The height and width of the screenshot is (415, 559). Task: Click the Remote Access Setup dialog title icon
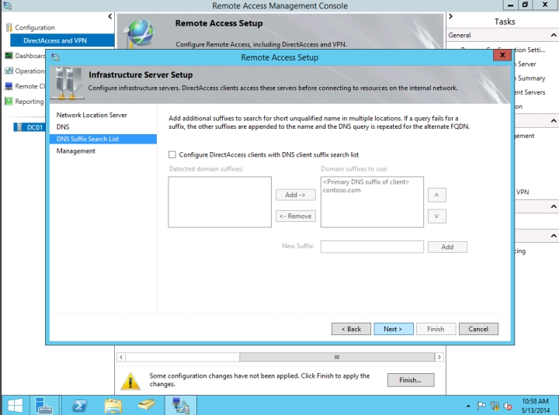(55, 57)
